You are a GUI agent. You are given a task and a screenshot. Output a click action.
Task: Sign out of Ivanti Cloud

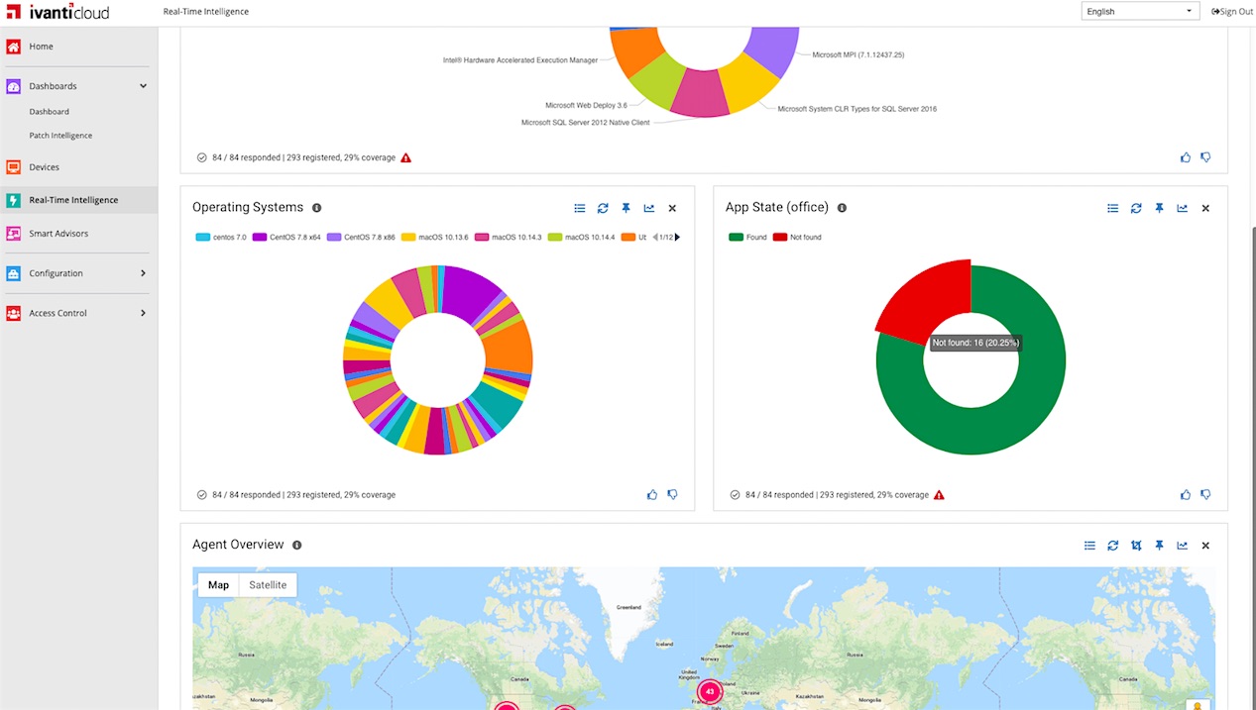[x=1232, y=12]
